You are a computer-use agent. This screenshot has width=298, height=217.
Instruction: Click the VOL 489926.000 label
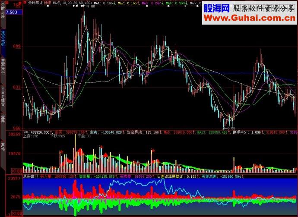click(x=37, y=132)
